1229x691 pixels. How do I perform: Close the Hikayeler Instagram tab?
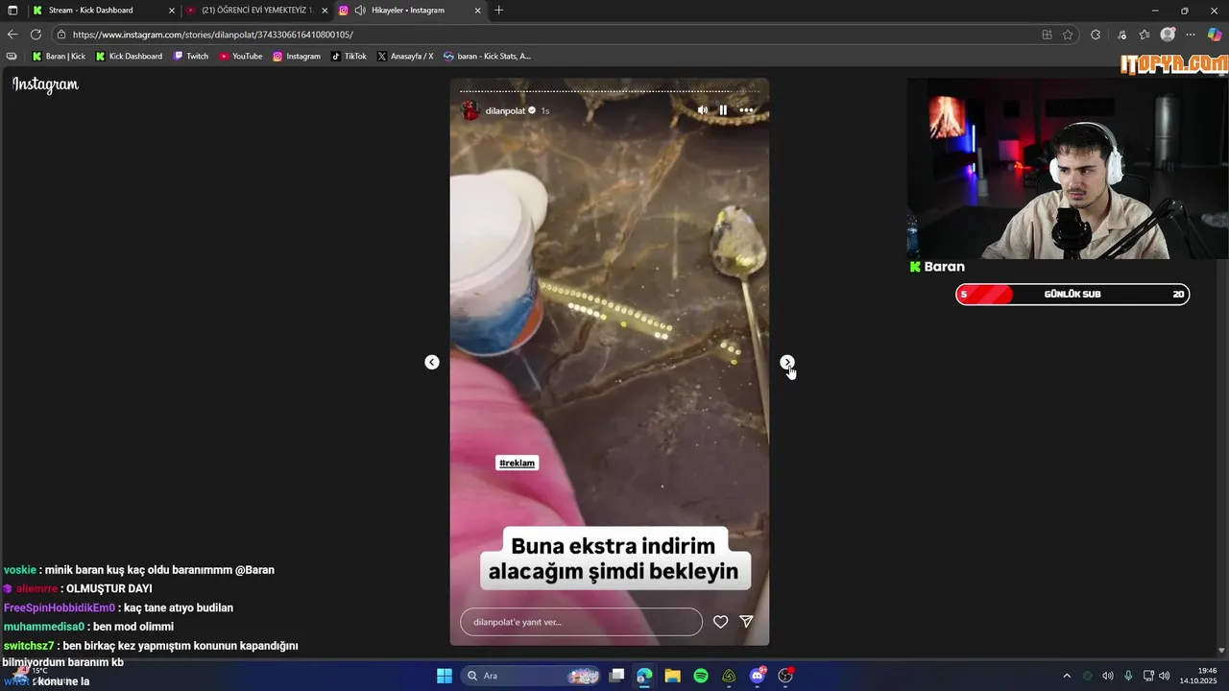tap(478, 11)
